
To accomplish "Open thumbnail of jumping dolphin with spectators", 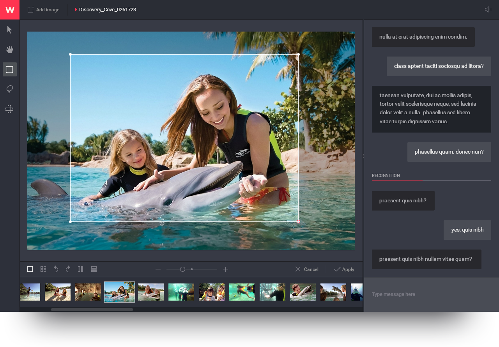I will click(333, 292).
